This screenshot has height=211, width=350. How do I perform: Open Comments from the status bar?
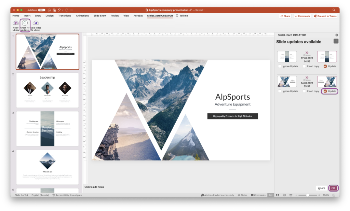pos(258,195)
